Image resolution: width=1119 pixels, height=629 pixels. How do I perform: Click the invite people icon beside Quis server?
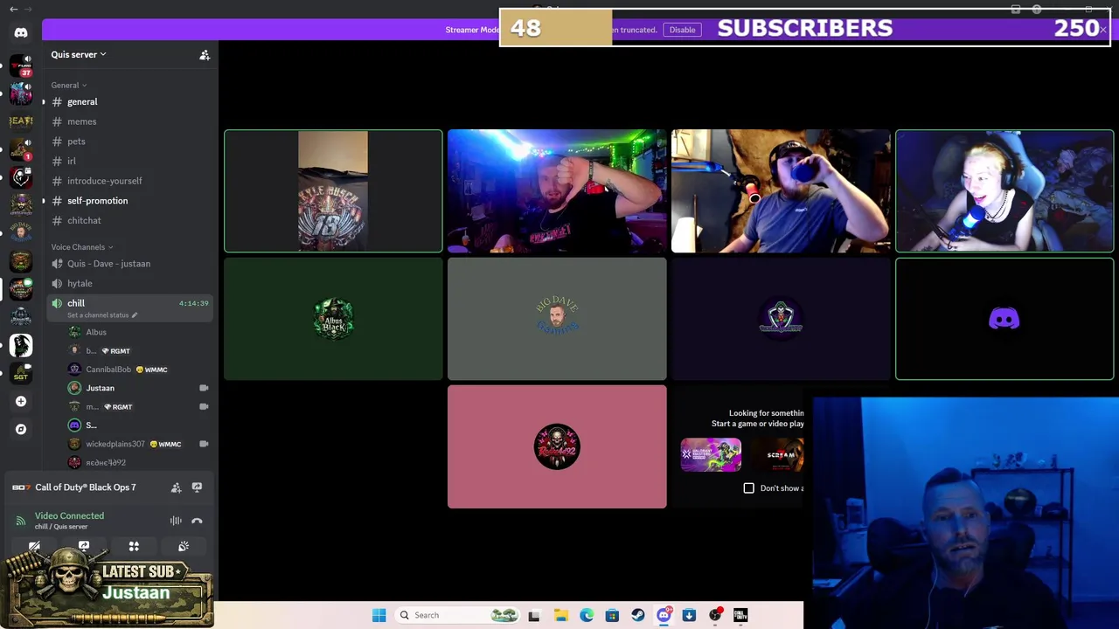pos(205,55)
